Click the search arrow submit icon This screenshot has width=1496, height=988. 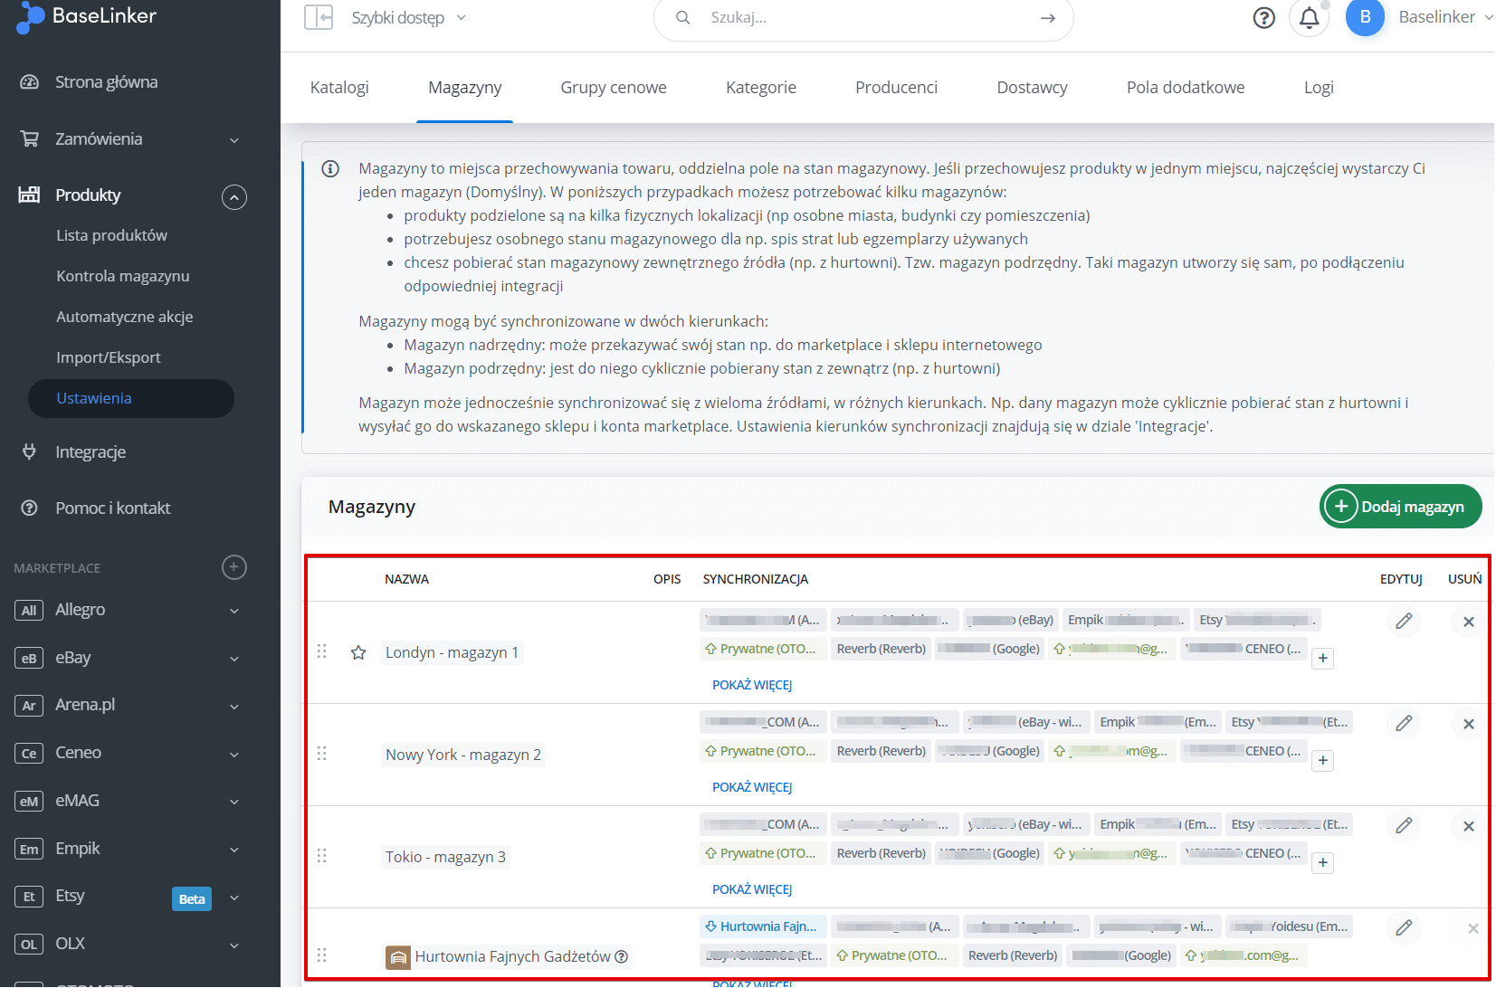(1048, 18)
